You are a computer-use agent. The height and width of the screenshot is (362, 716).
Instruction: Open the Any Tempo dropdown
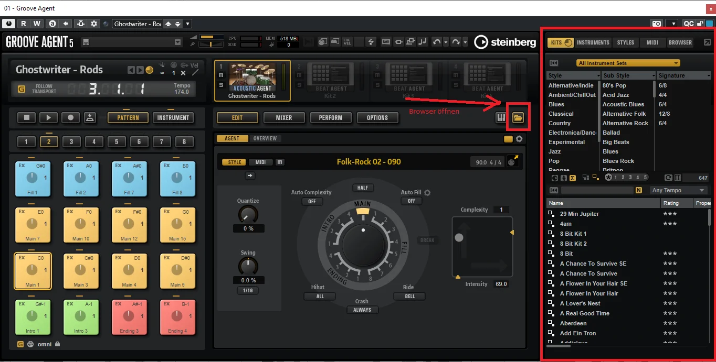679,190
